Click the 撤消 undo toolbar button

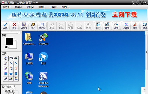tap(52, 26)
